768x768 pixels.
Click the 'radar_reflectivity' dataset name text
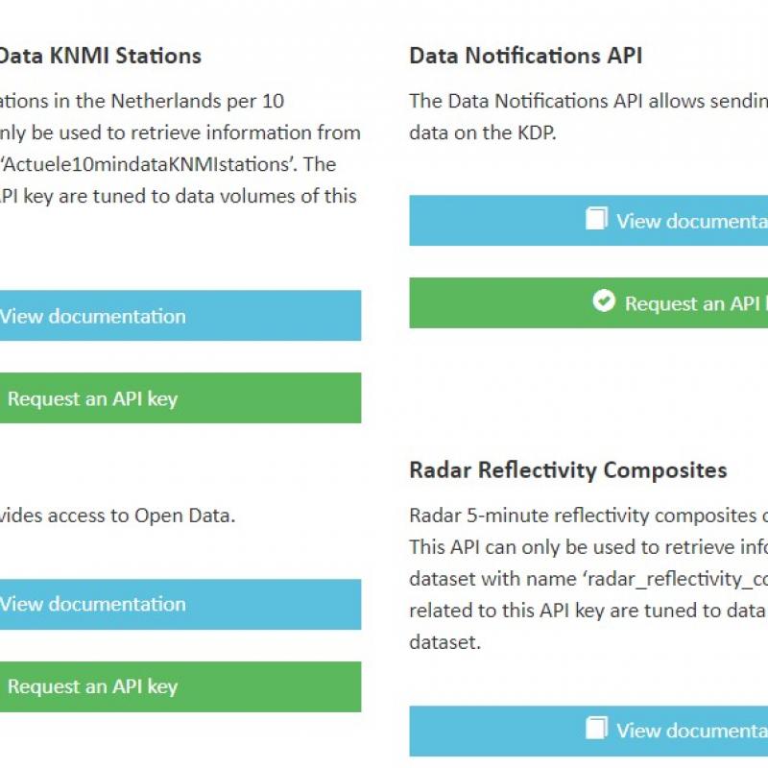coord(675,580)
